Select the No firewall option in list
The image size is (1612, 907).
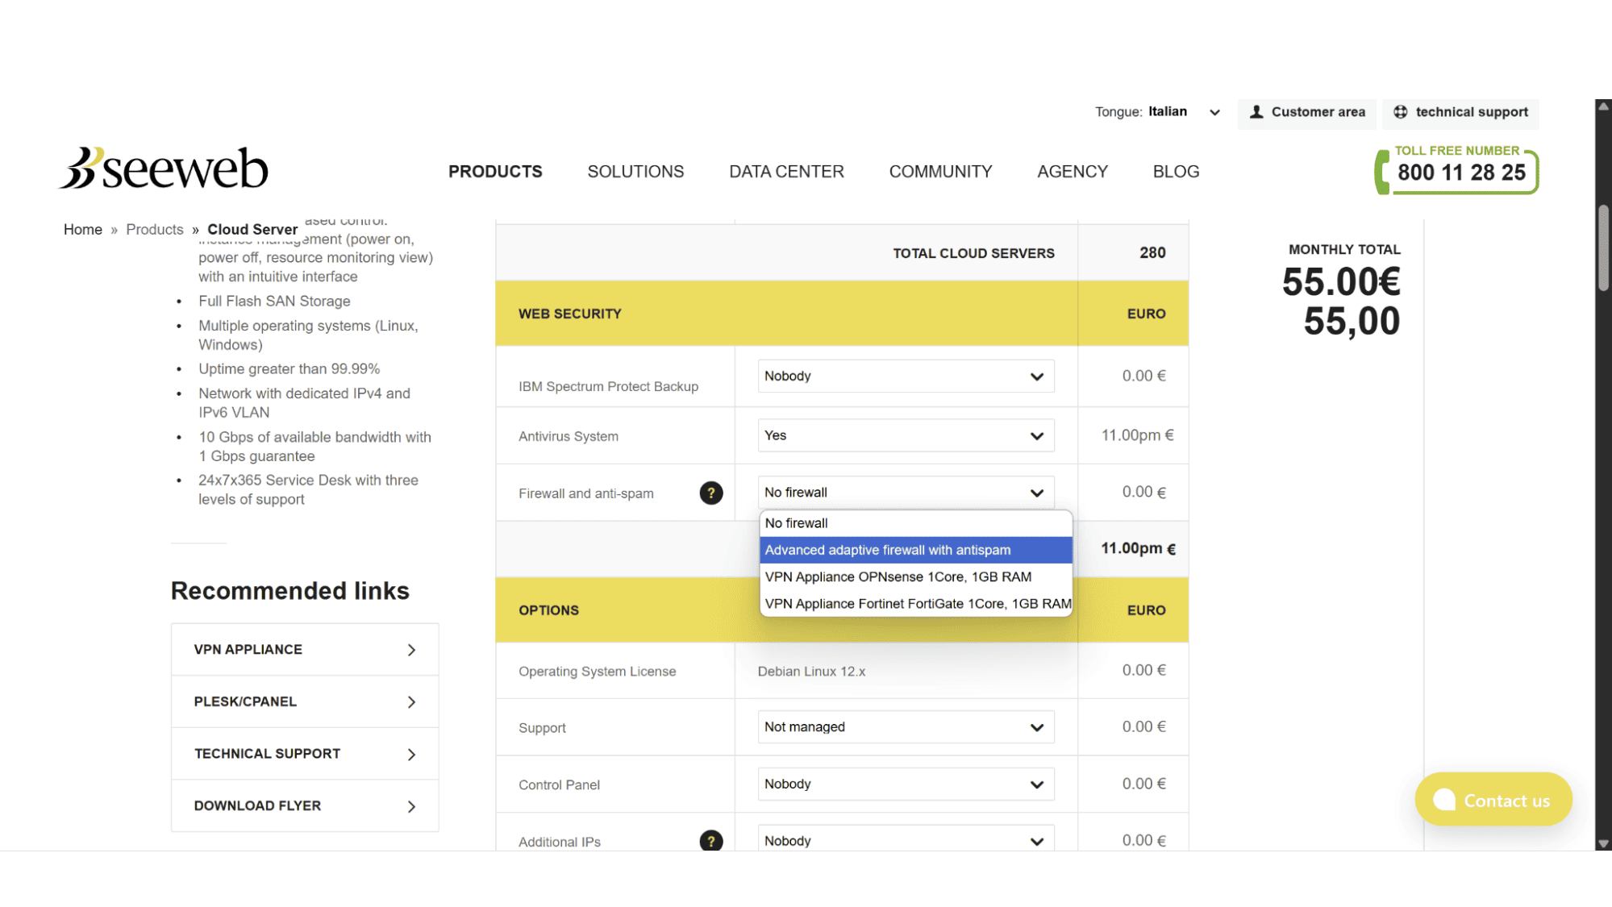coord(915,523)
